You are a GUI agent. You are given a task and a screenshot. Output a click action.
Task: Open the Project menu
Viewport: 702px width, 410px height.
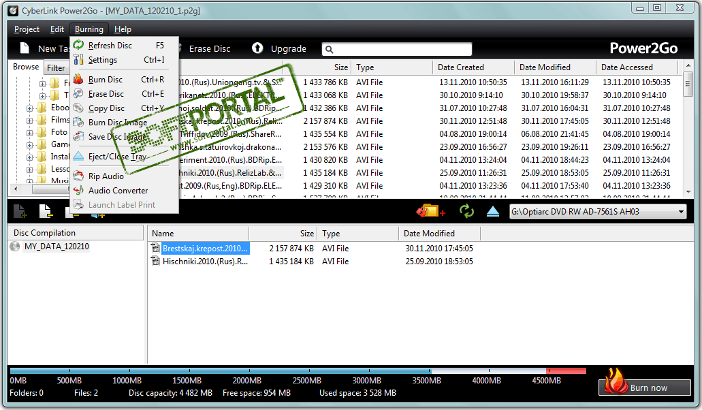point(27,29)
